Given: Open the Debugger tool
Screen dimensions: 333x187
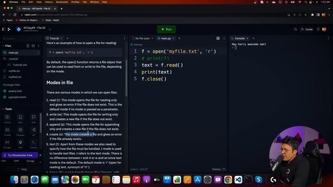Looking at the screenshot, I should pyautogui.click(x=7, y=144).
